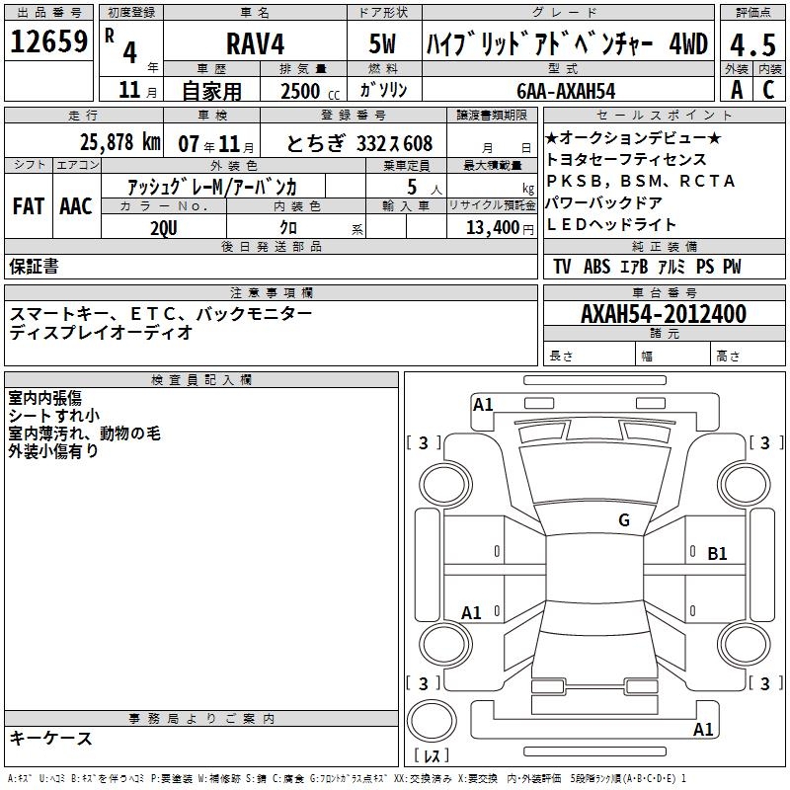Click the seating capacity 5 人
Image resolution: width=790 pixels, height=790 pixels.
point(424,187)
